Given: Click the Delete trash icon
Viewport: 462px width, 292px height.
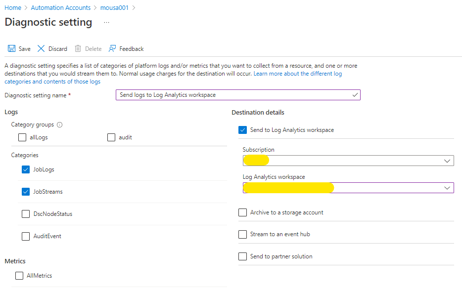Looking at the screenshot, I should coord(78,49).
